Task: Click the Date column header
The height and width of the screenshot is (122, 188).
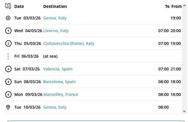Action: 19,6
